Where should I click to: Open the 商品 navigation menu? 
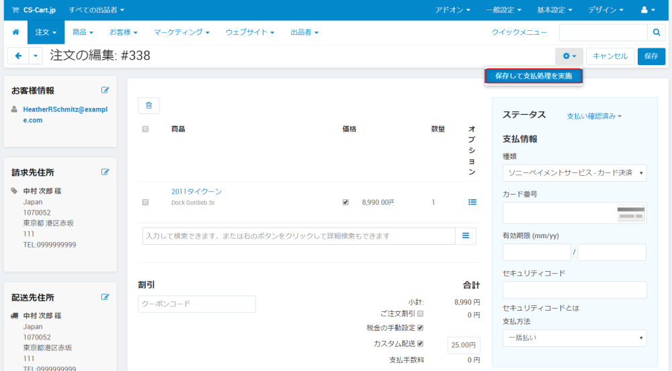(x=83, y=32)
